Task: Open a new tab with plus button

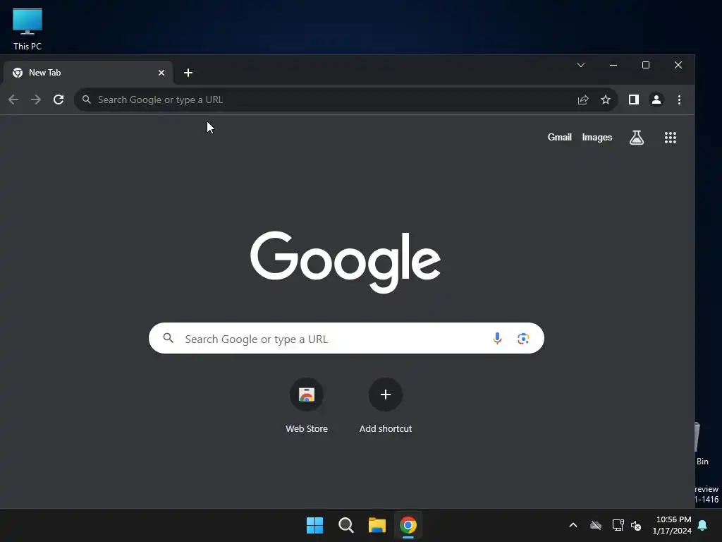Action: [188, 73]
